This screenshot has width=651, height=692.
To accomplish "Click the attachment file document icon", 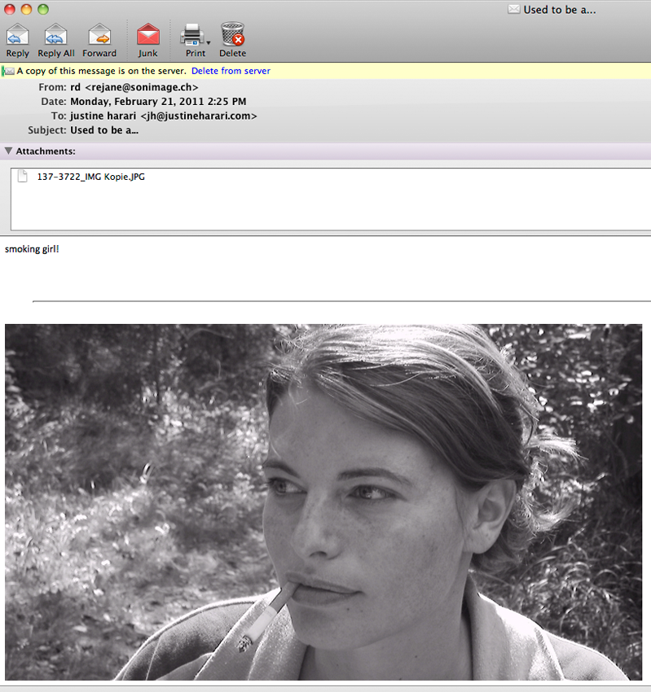I will [22, 176].
